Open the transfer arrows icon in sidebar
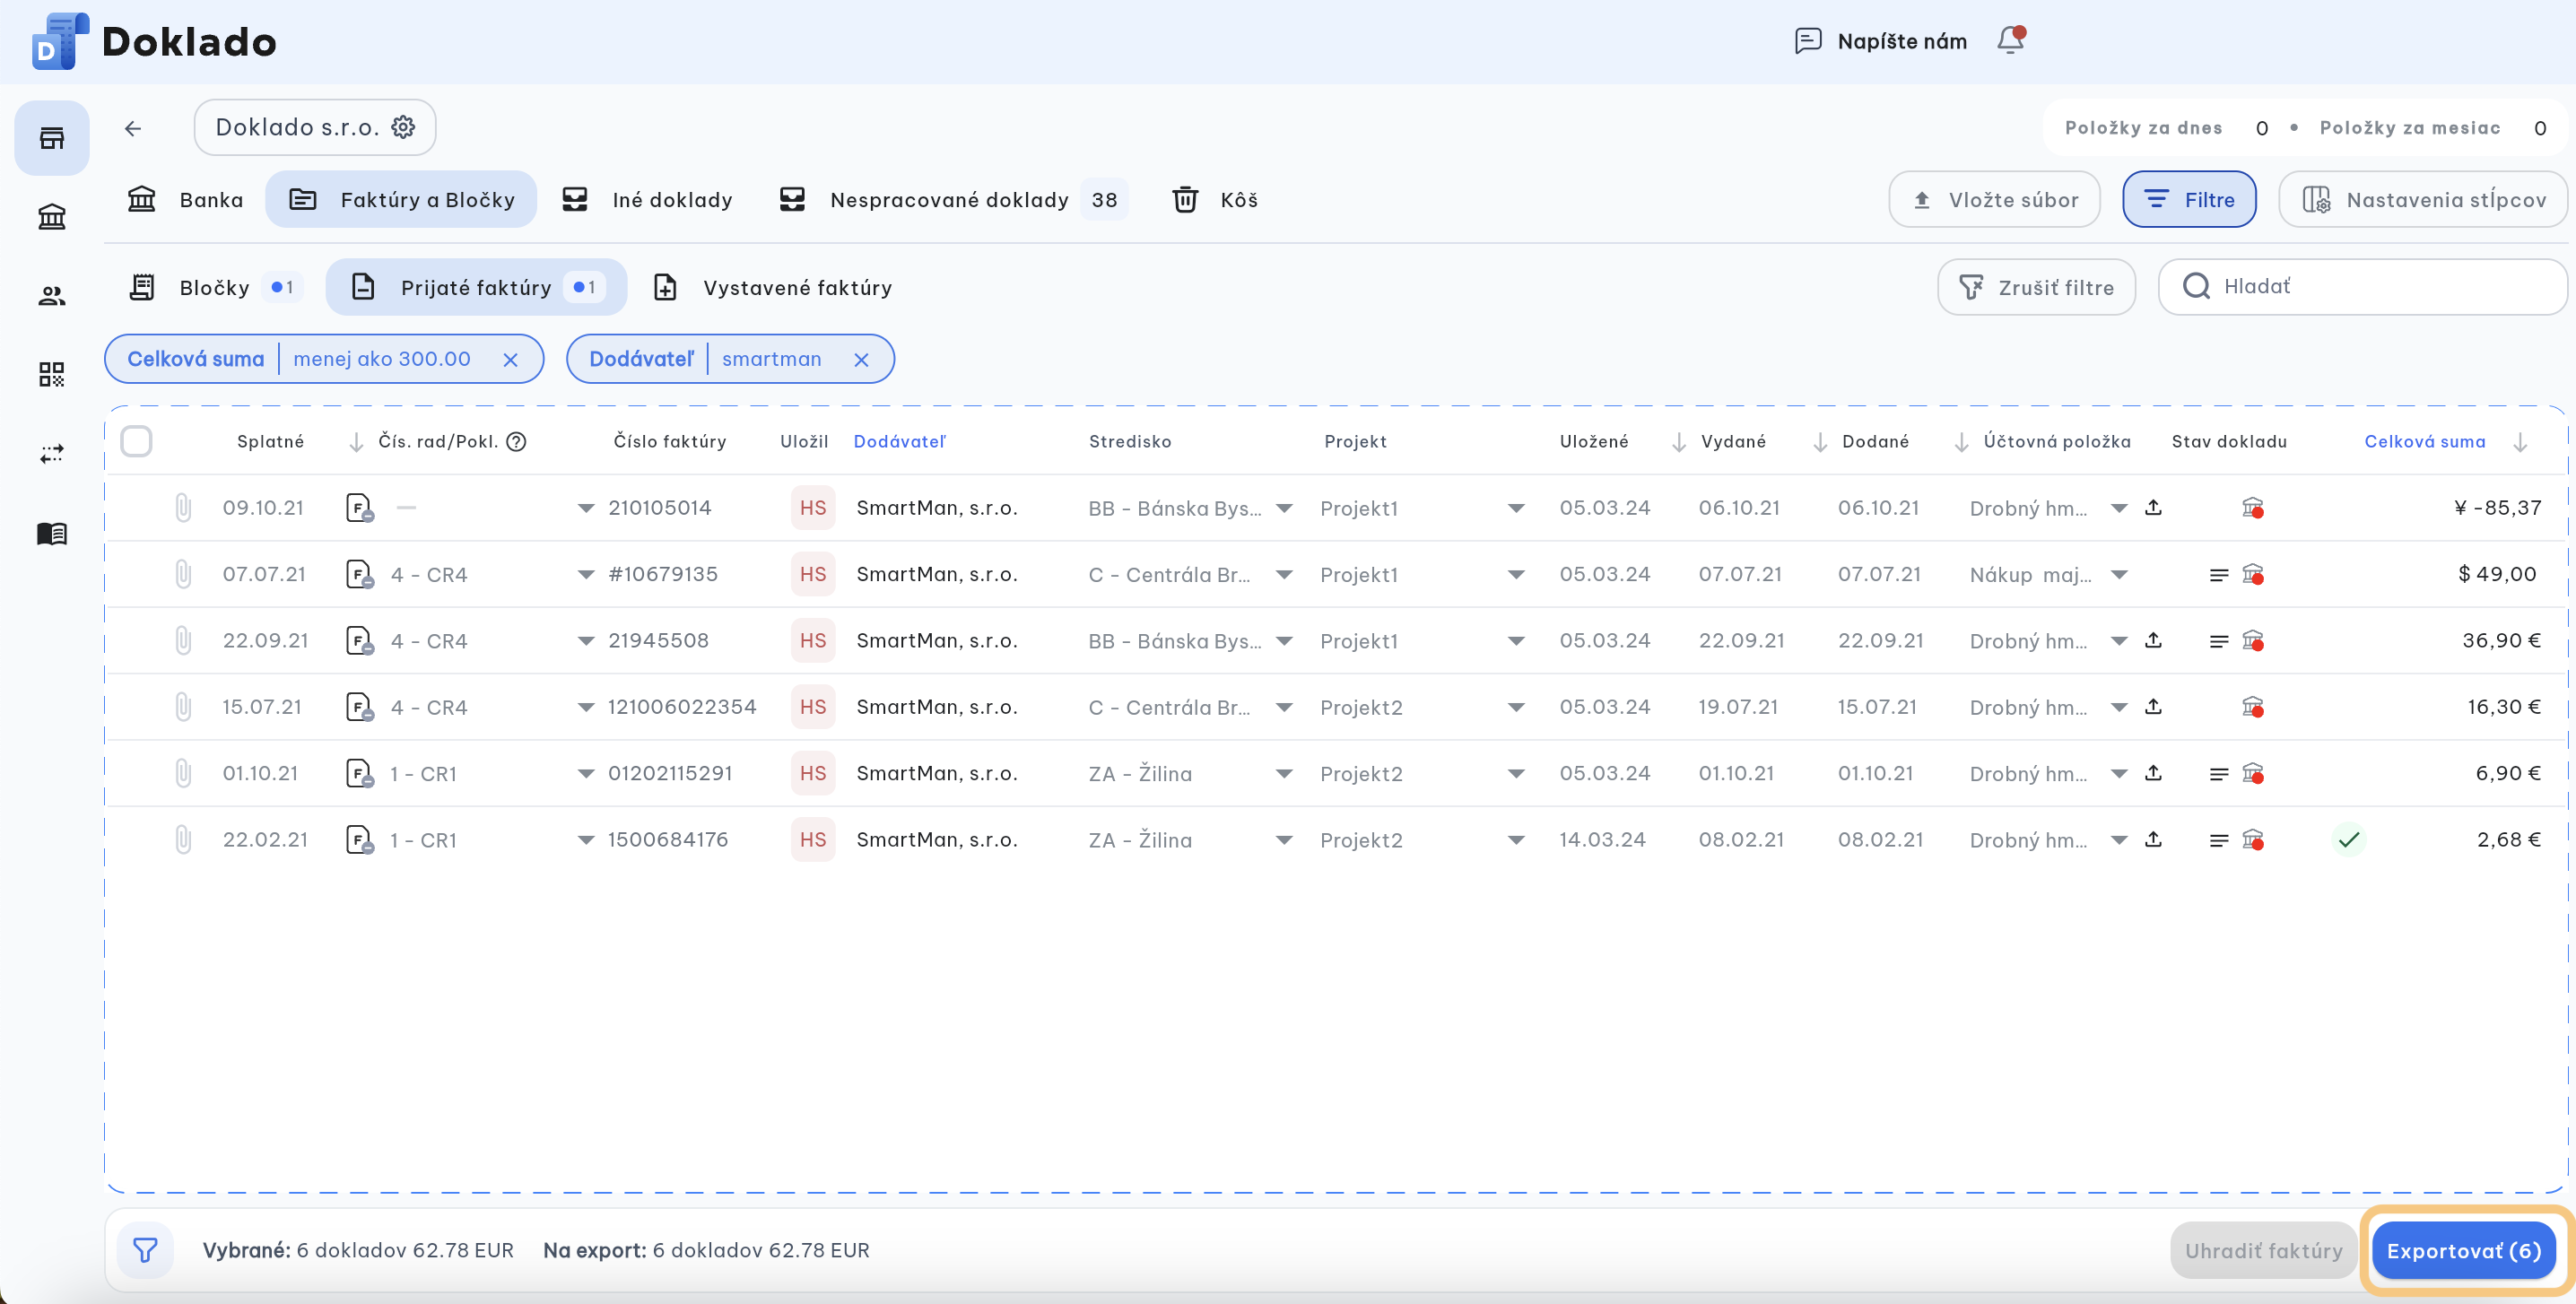Screen dimensions: 2576x1304 click(52, 454)
